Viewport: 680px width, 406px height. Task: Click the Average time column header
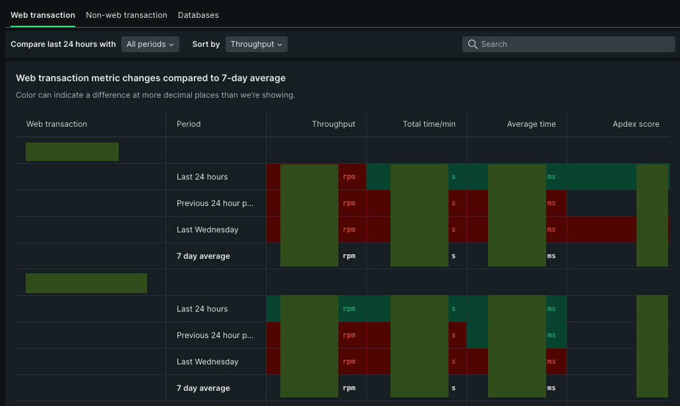(531, 124)
